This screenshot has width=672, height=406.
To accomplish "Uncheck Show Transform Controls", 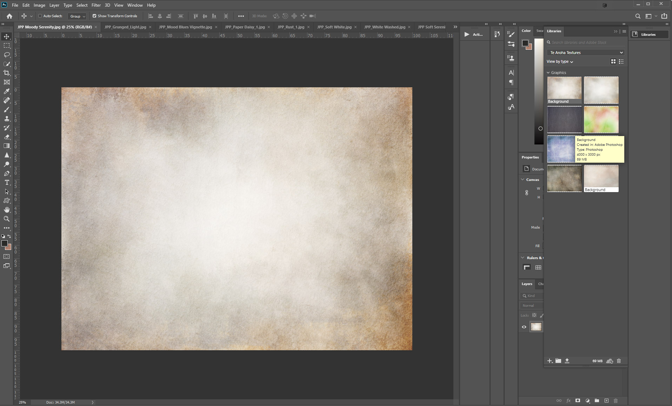I will (x=94, y=16).
